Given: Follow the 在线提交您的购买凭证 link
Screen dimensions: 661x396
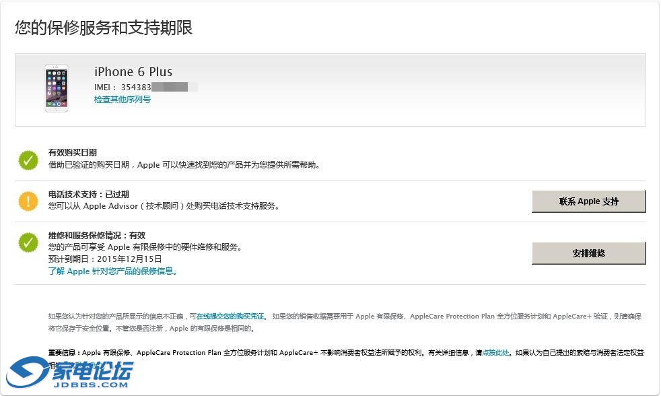Looking at the screenshot, I should (231, 316).
